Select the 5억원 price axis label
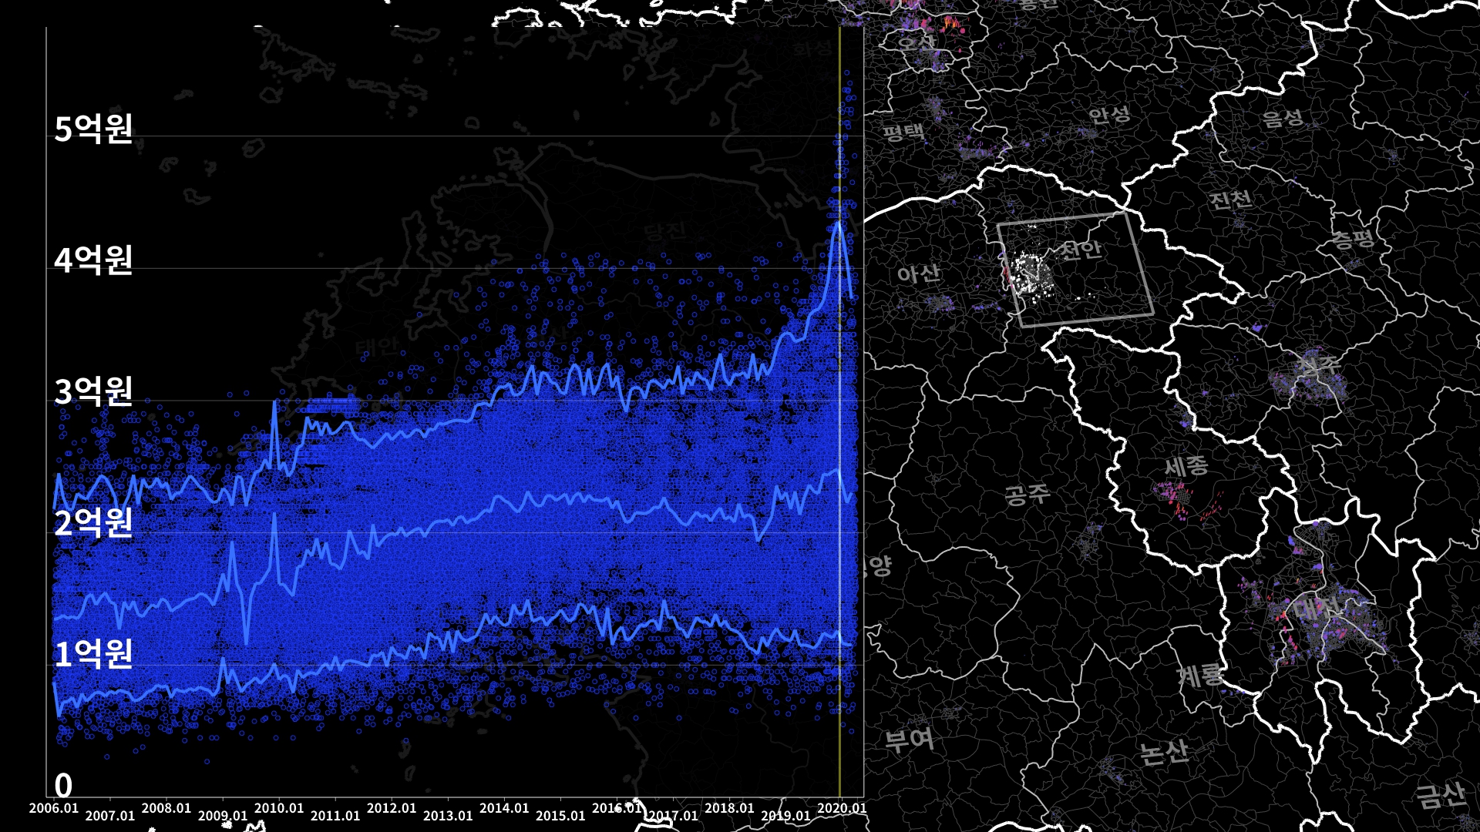Image resolution: width=1480 pixels, height=832 pixels. click(x=94, y=129)
